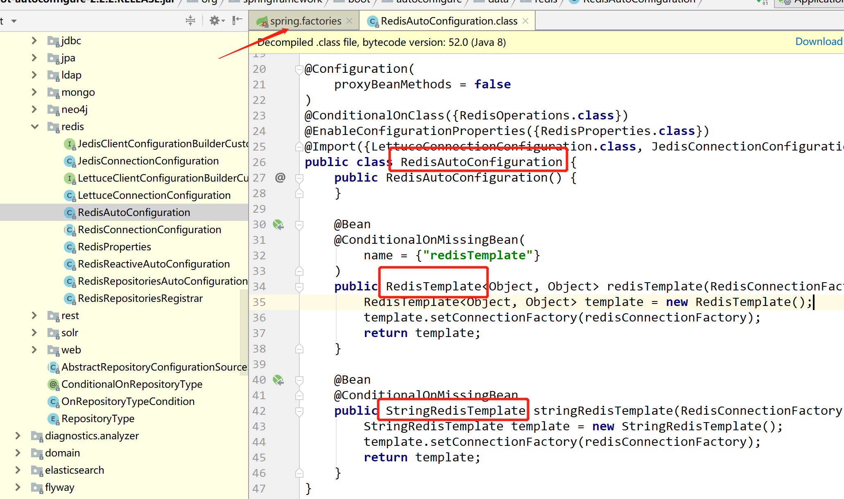844x499 pixels.
Task: Expand the rest package folder
Action: [x=34, y=315]
